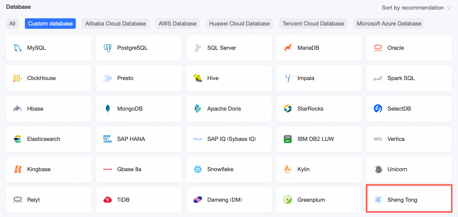Click the Presto dotted icon
This screenshot has height=217, width=458.
108,78
